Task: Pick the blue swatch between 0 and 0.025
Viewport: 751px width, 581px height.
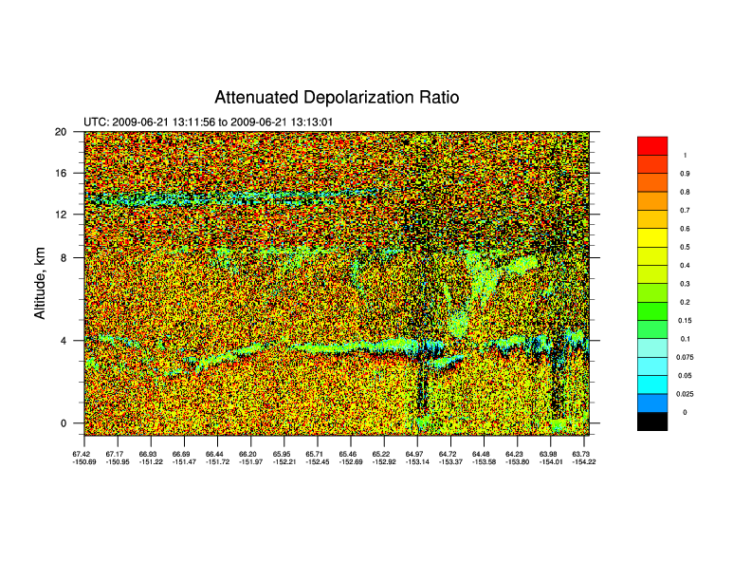Action: click(652, 403)
